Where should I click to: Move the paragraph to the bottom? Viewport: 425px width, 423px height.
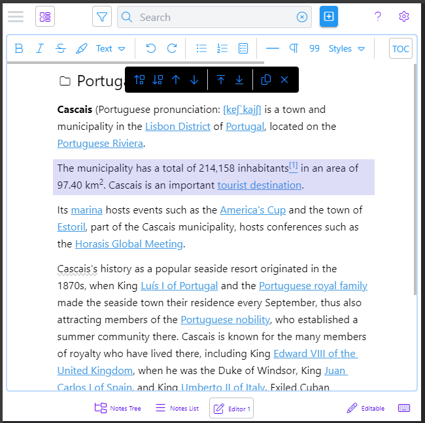[239, 80]
